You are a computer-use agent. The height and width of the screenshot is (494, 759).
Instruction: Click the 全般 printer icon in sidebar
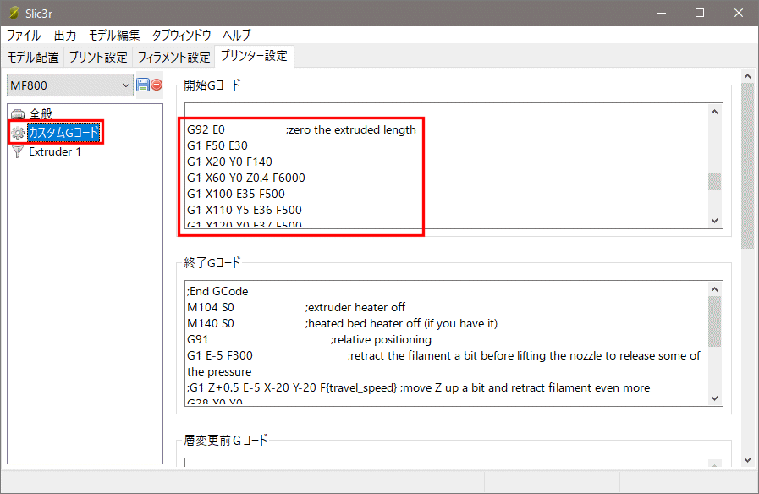pos(18,114)
